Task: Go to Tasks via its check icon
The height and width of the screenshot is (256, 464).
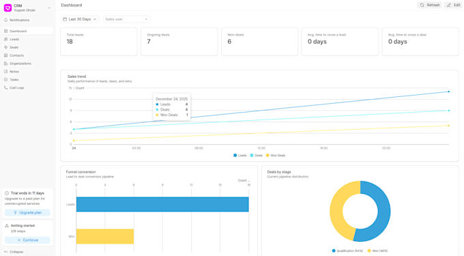Action: [5, 80]
